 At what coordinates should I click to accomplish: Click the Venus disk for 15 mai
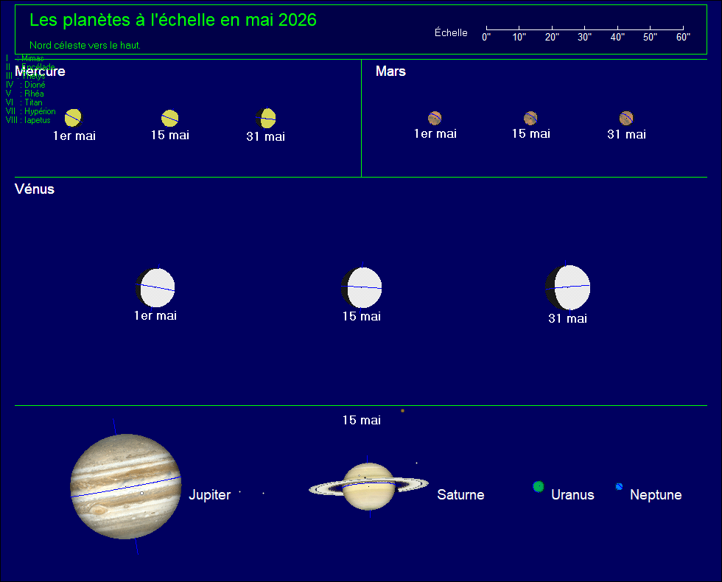click(x=362, y=288)
